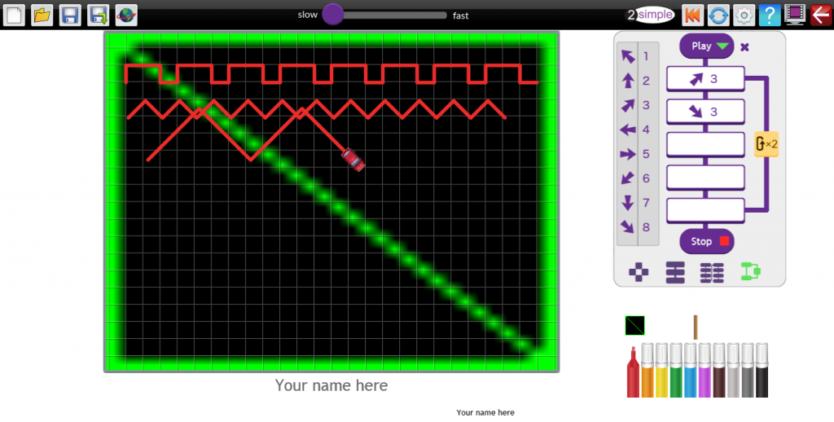Click the fourth empty program slot

[x=705, y=178]
